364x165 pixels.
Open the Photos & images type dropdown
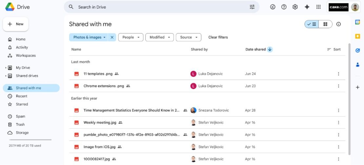tap(89, 37)
